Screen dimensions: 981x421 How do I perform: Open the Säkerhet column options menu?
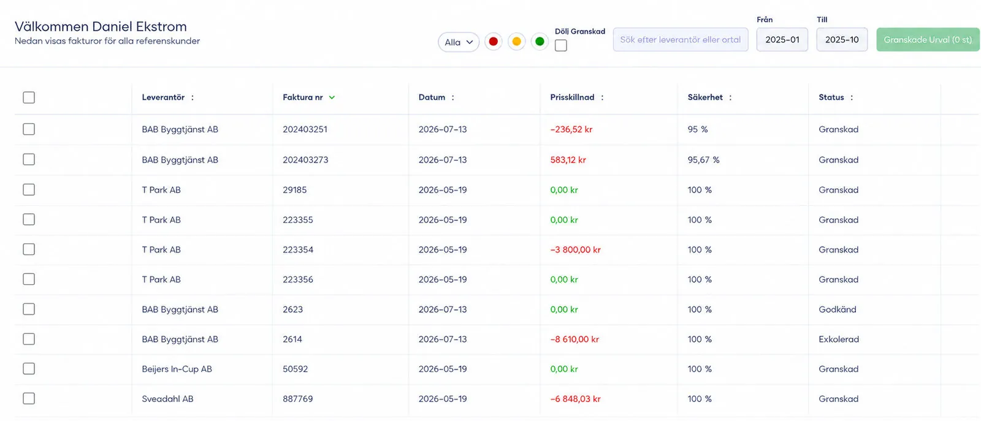click(730, 97)
